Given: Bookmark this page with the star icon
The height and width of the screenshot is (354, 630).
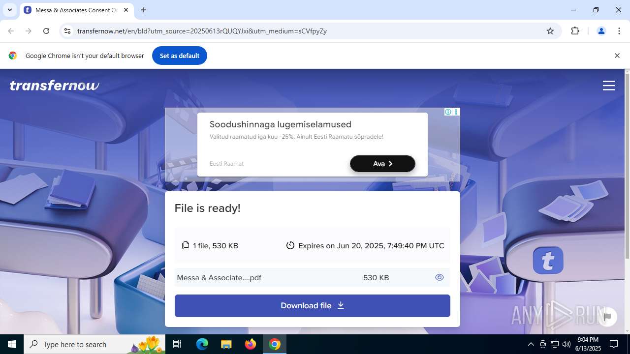Looking at the screenshot, I should (x=550, y=31).
